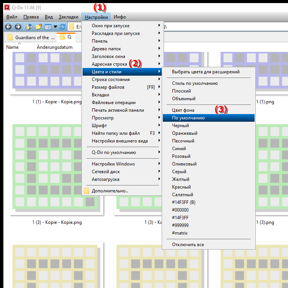
Task: Select Стиль по умолчанию
Action: pos(209,83)
